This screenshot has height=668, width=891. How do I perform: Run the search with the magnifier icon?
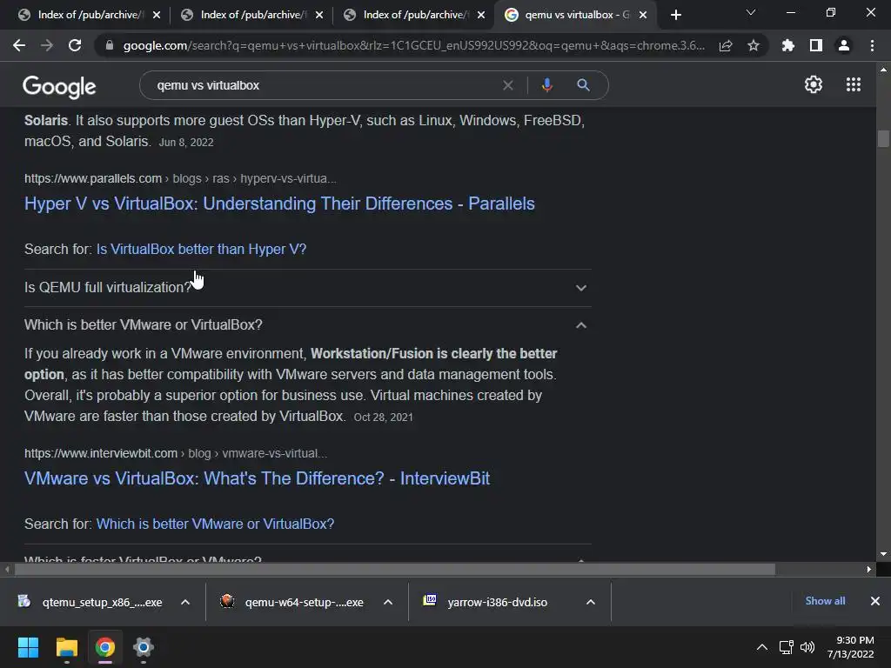coord(583,85)
